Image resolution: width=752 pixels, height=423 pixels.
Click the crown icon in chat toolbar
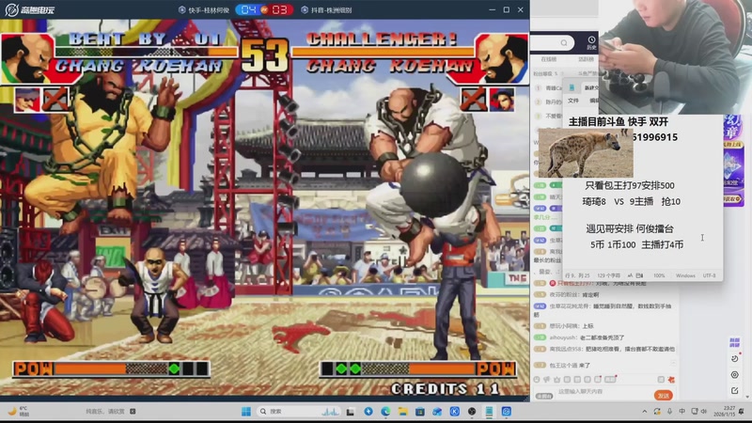point(556,380)
